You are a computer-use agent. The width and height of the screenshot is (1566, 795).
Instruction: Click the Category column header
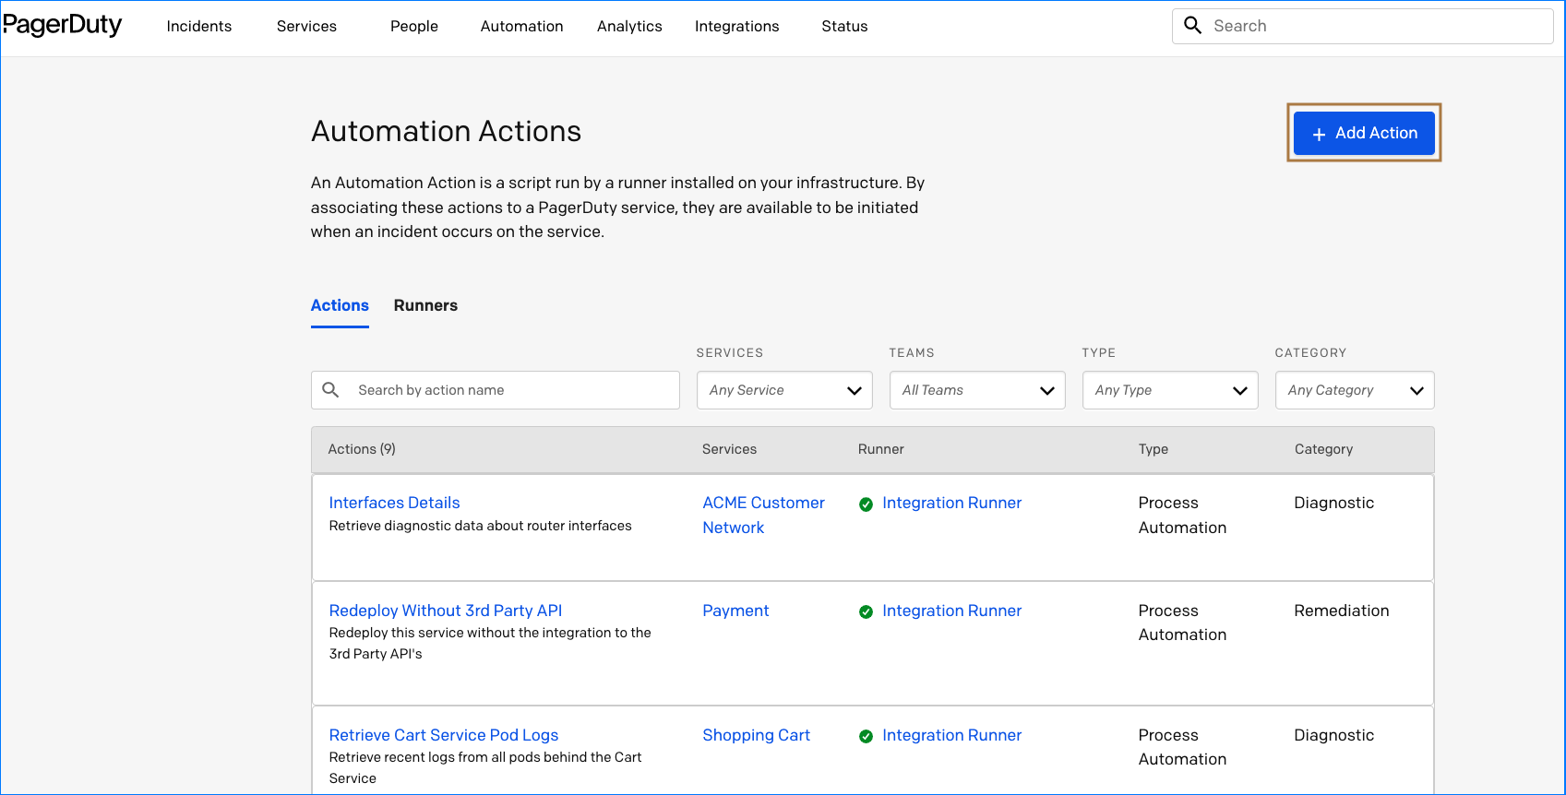(1323, 449)
